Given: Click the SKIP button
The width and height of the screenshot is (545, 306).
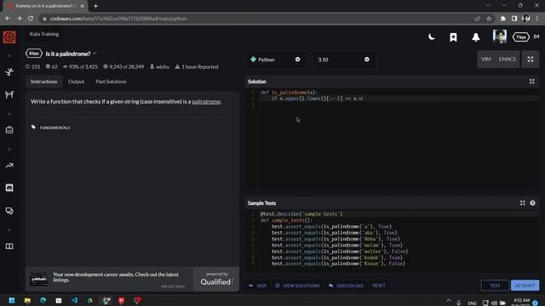Looking at the screenshot, I should (257, 286).
